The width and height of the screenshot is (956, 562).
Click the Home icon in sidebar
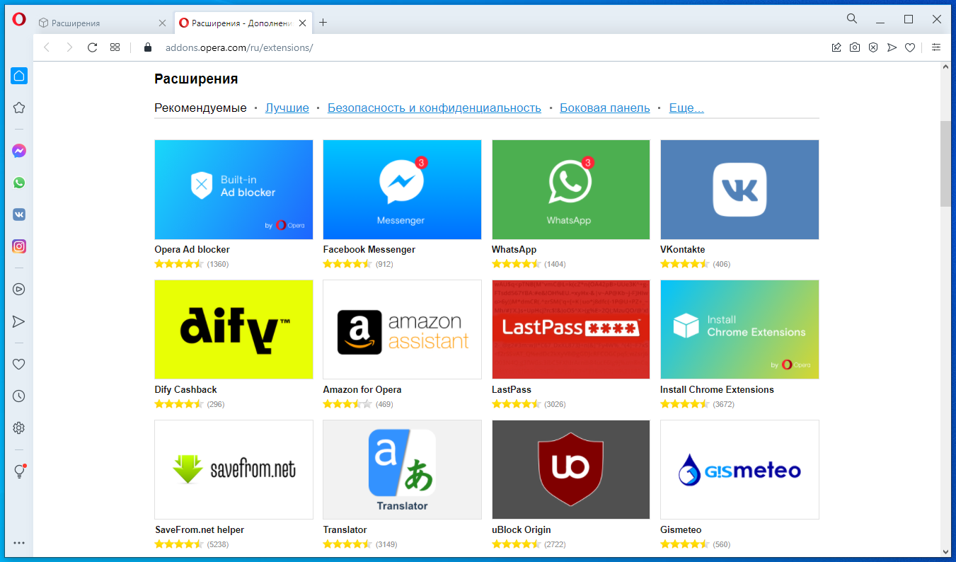coord(19,76)
